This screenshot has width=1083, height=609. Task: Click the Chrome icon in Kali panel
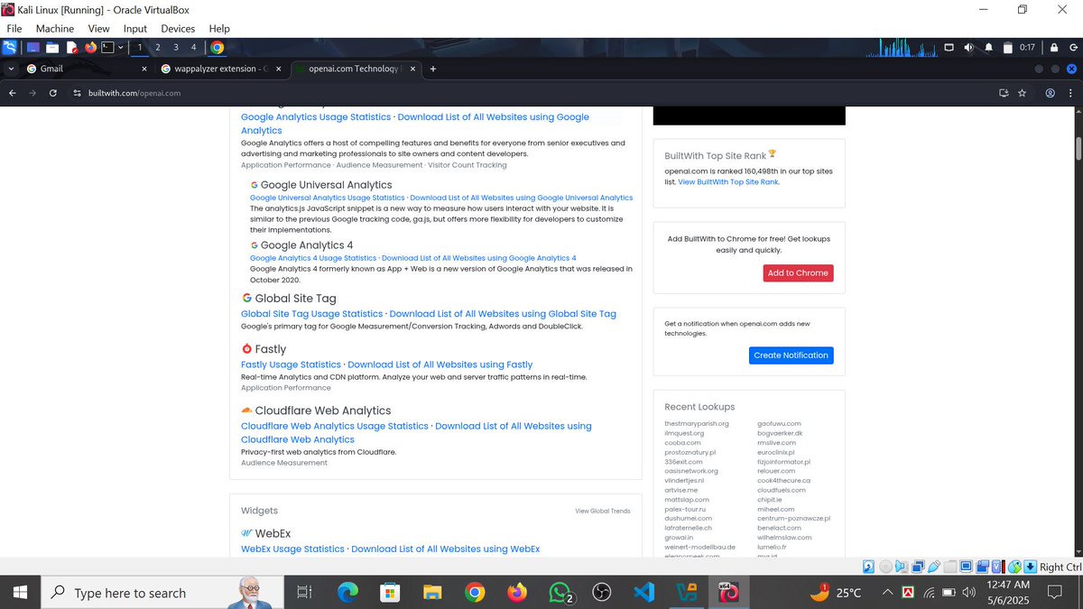tap(217, 47)
